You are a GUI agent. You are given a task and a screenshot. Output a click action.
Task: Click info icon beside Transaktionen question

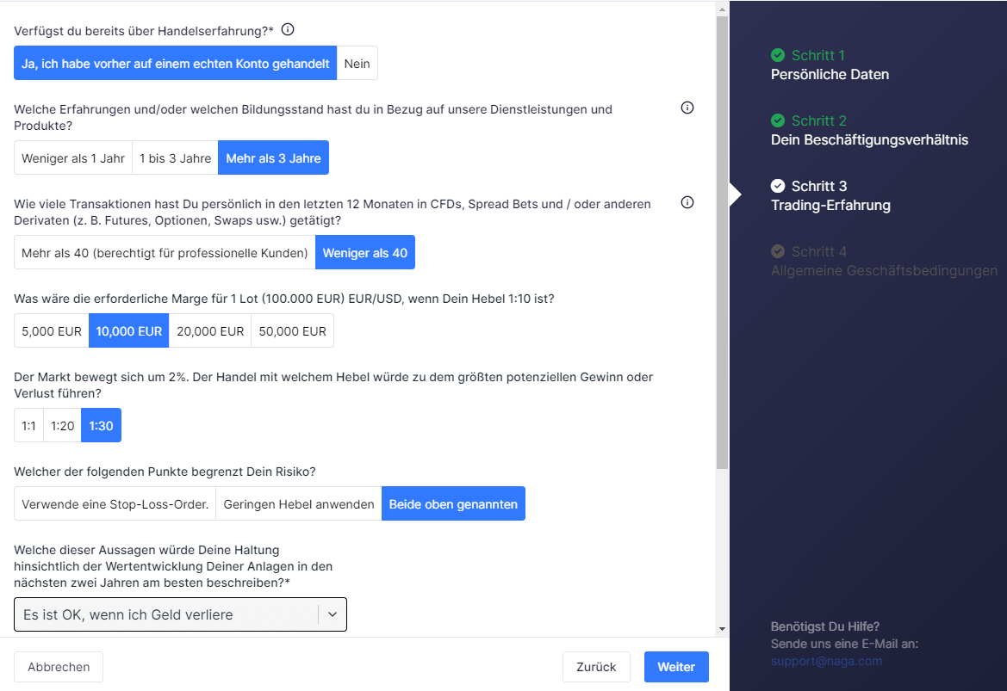tap(687, 203)
